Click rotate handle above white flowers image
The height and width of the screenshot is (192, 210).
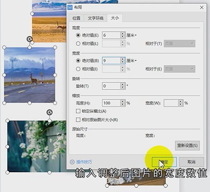[x=49, y=112]
